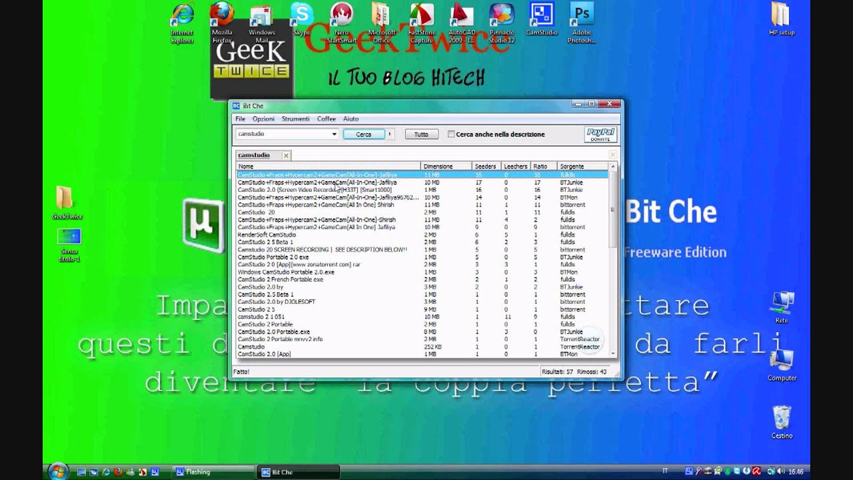Open the Nero StartSmart desktop icon
This screenshot has height=480, width=853.
(342, 24)
